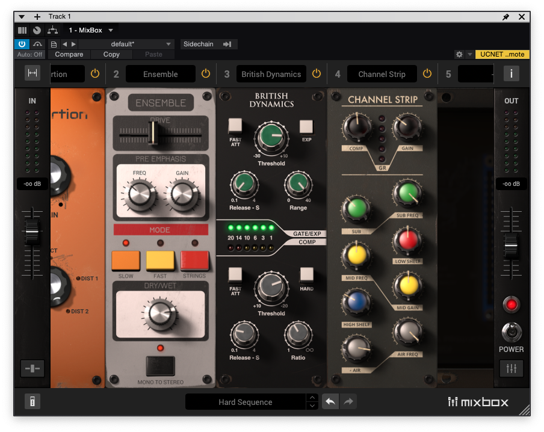544x432 pixels.
Task: Expand the arrow next to the gear
Action: [x=470, y=55]
